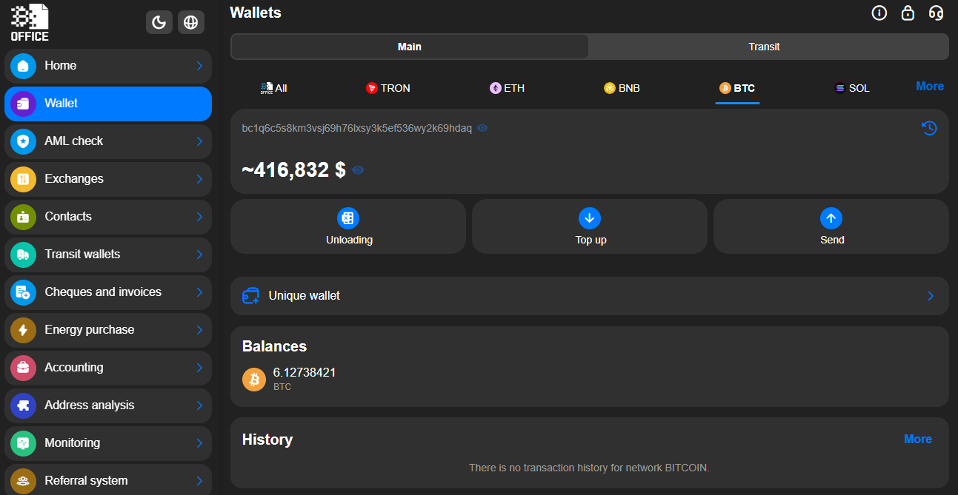Switch to the Transit tab
Viewport: 958px width, 495px height.
(x=764, y=46)
